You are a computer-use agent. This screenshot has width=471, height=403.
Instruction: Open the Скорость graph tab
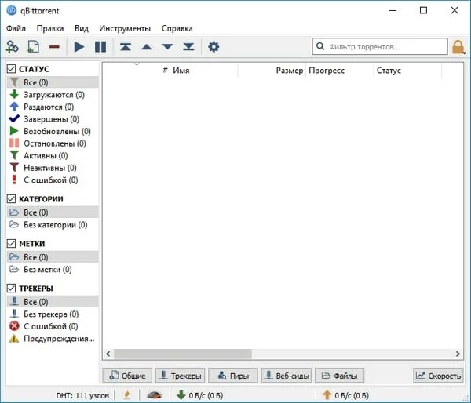438,376
